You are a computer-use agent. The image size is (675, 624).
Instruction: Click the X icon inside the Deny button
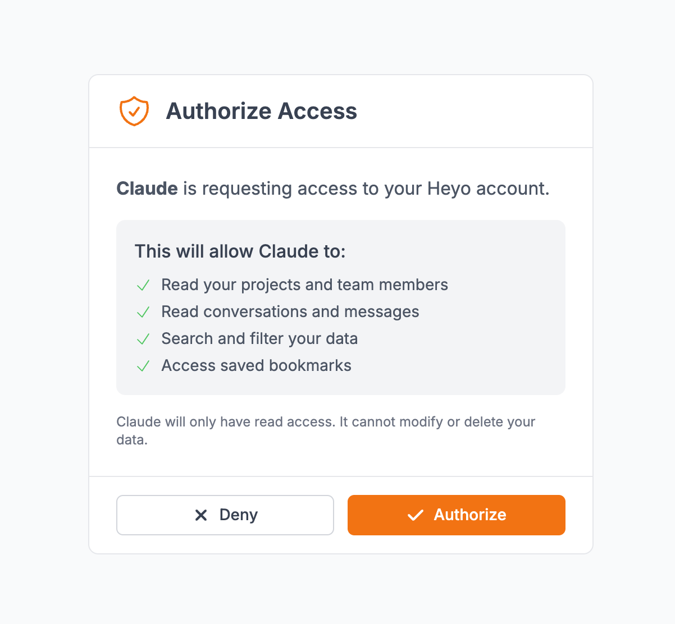click(x=201, y=515)
